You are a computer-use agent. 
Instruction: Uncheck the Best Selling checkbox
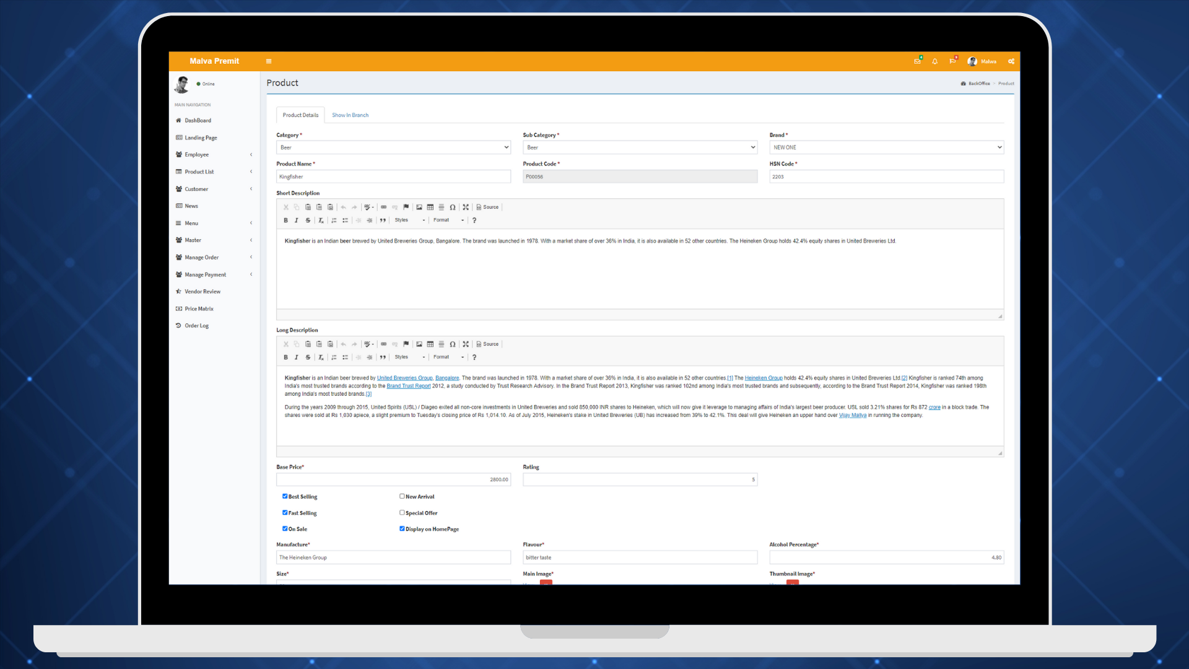point(285,496)
